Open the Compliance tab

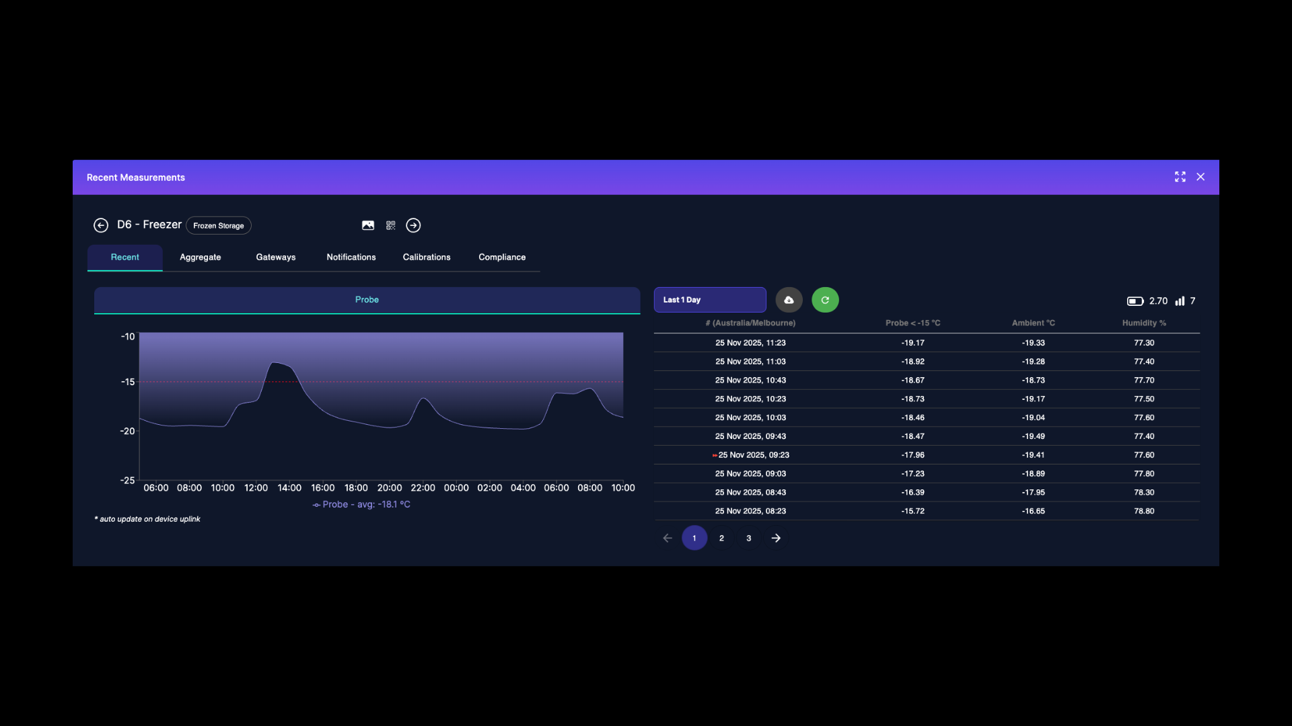tap(502, 257)
